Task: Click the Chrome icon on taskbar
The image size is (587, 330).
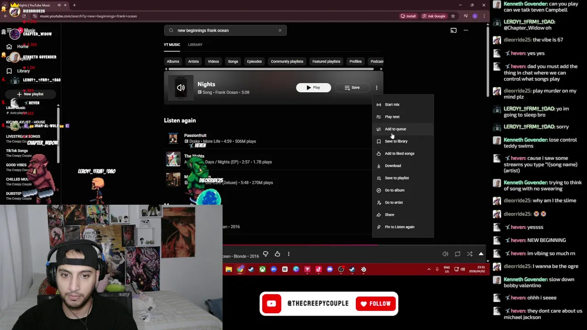Action: pos(240,269)
